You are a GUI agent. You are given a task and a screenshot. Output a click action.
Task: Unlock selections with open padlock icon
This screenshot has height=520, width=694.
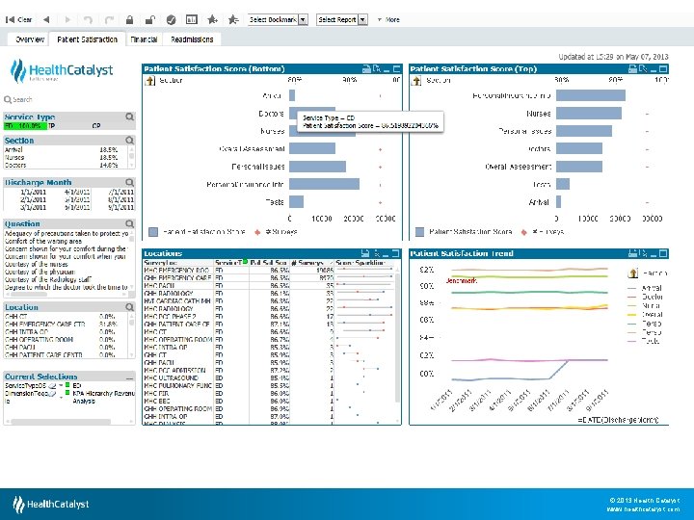(150, 19)
